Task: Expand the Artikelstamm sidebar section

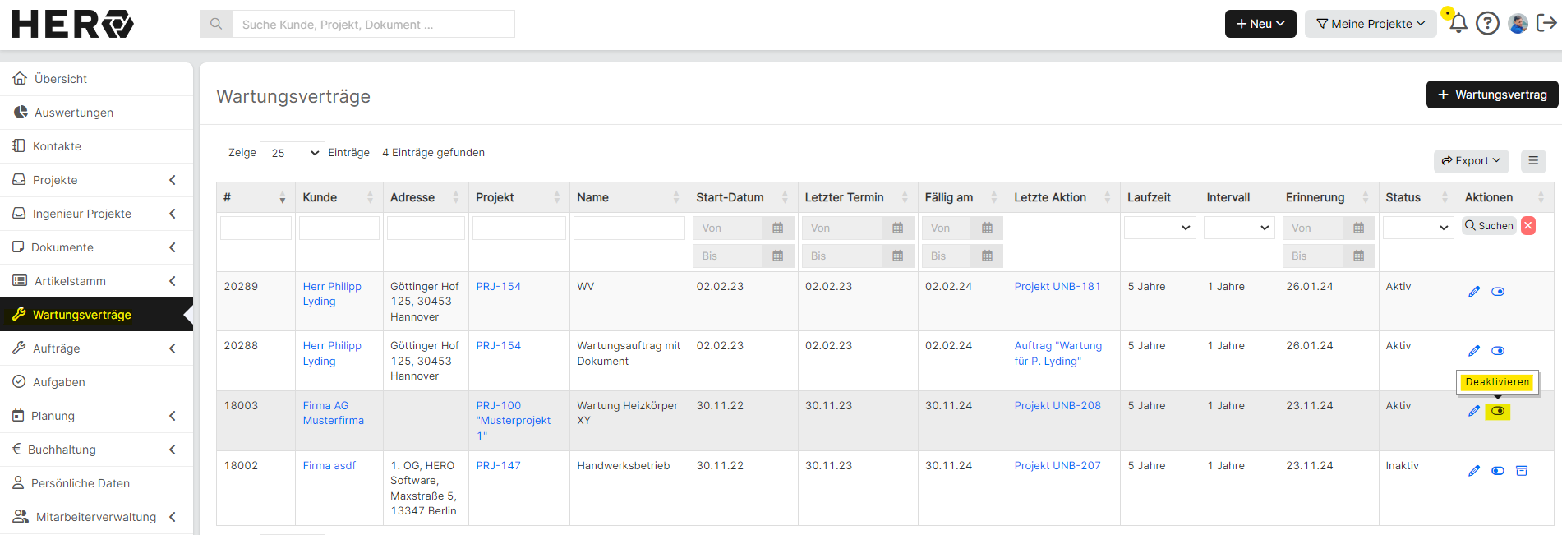Action: click(96, 281)
